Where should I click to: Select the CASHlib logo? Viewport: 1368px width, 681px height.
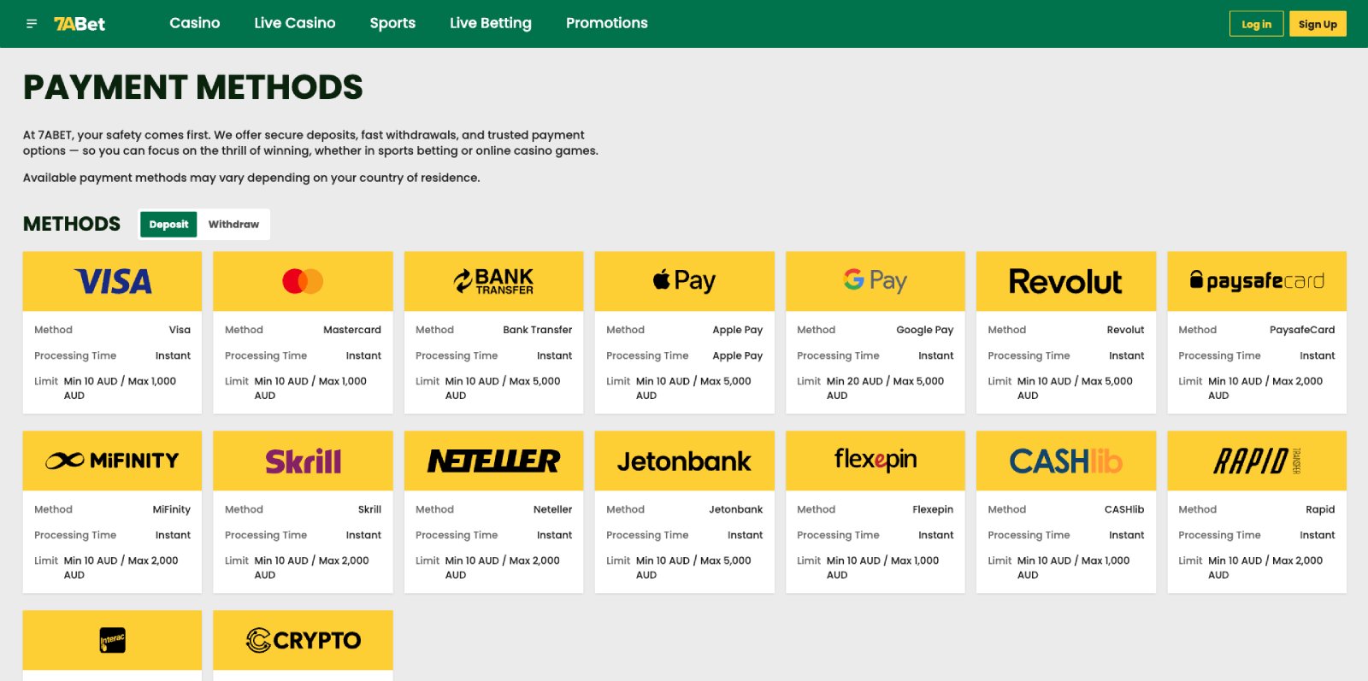click(1065, 461)
